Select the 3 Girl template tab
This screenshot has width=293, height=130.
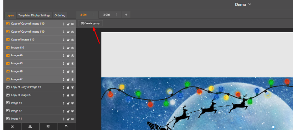pos(106,15)
